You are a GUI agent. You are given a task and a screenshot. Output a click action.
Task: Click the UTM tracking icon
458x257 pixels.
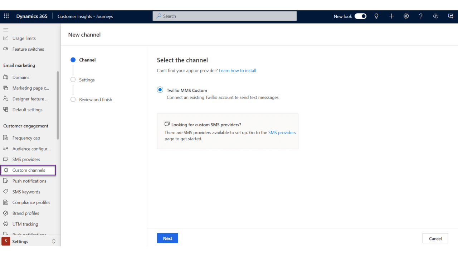(6, 224)
